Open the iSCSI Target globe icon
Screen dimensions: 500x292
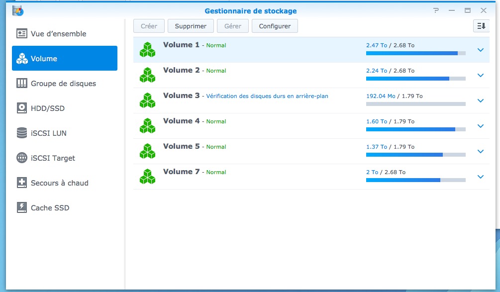[22, 158]
